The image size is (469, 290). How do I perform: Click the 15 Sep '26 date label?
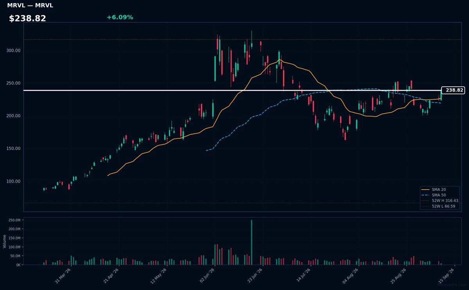[x=447, y=275]
